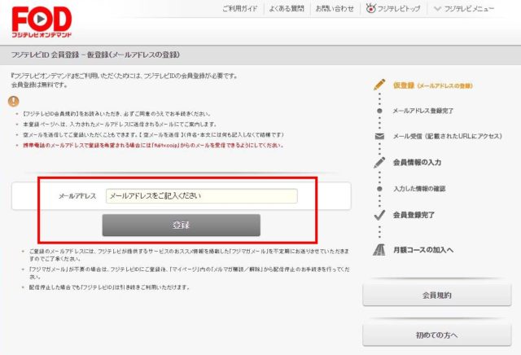Click the 仮登録 step text

click(x=432, y=85)
